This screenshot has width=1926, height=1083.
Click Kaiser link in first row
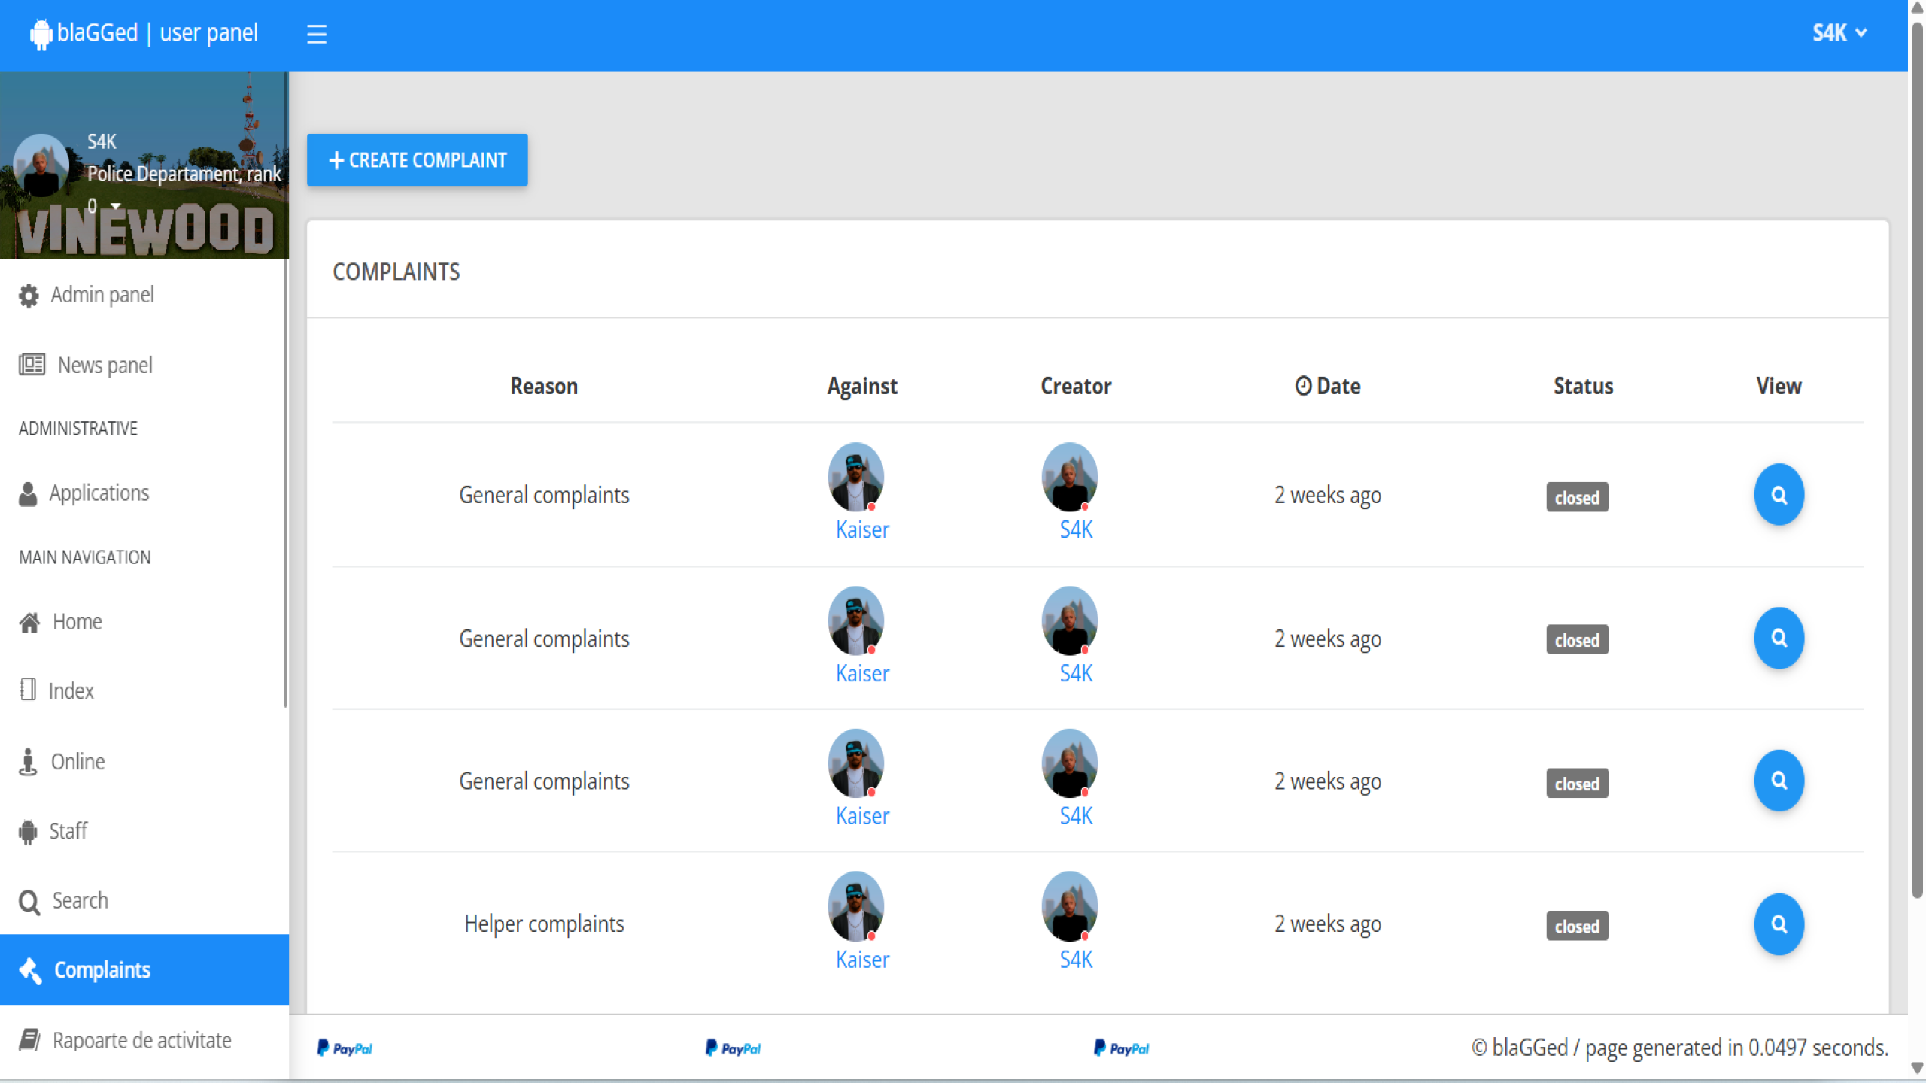click(861, 529)
